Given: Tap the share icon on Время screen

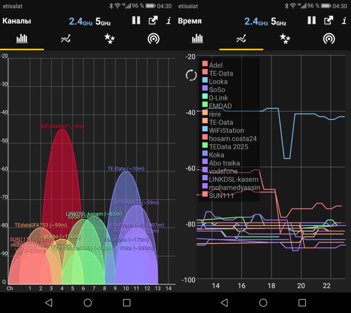Looking at the screenshot, I should 329,21.
